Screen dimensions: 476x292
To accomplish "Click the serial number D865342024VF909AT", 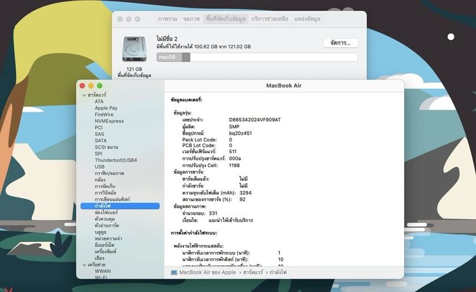I will pyautogui.click(x=255, y=119).
